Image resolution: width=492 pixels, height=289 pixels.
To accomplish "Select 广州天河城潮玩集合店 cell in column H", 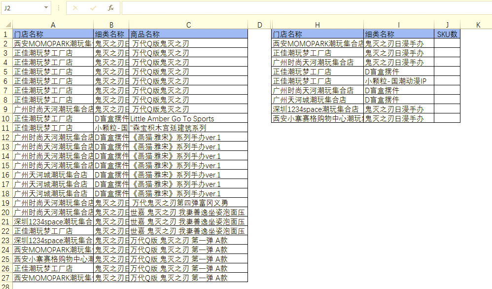I will pyautogui.click(x=317, y=100).
